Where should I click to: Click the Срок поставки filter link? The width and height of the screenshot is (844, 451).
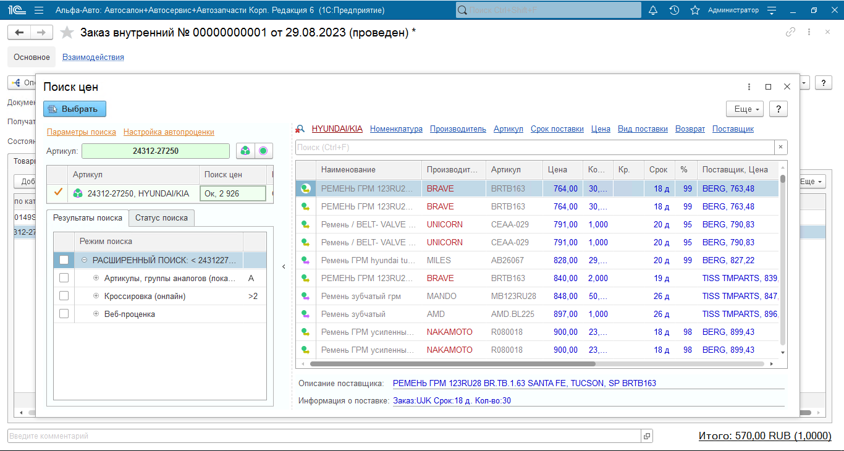point(557,129)
